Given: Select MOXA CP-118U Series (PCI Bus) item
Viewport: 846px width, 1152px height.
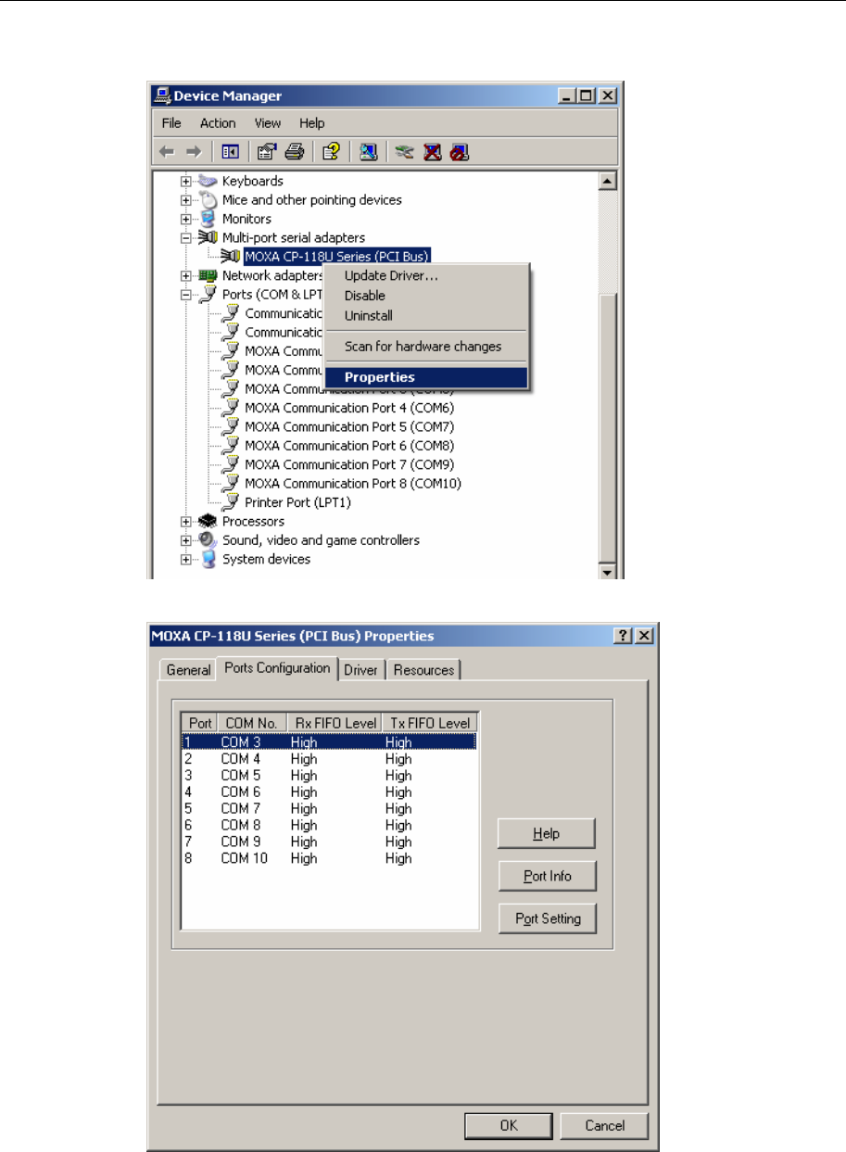Looking at the screenshot, I should click(x=337, y=257).
